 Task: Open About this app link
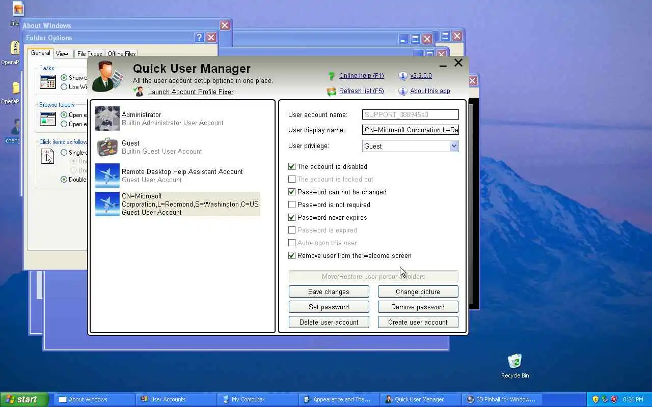coord(430,91)
